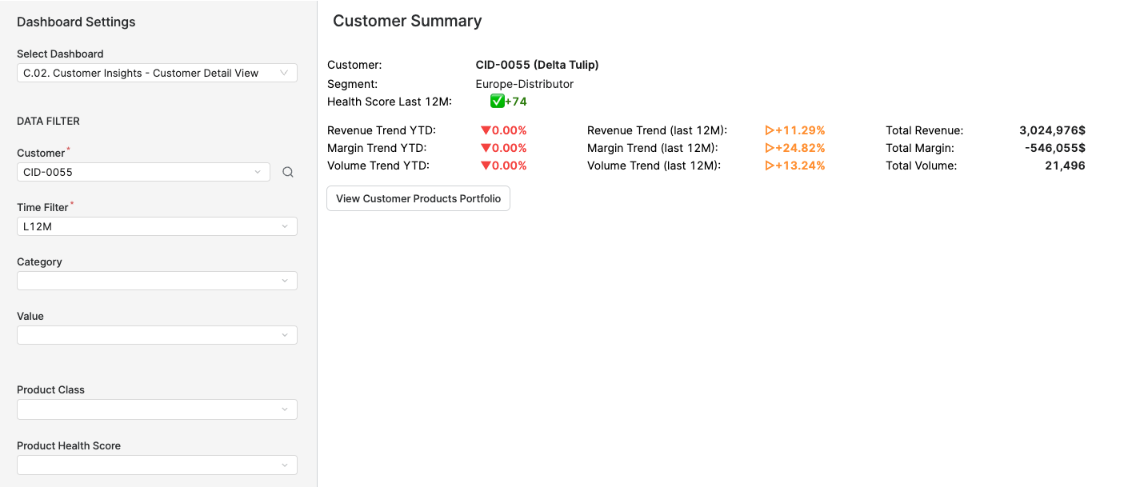The image size is (1148, 487).
Task: Click the orange trend icon beside Margin Trend last 12M
Action: (x=768, y=148)
